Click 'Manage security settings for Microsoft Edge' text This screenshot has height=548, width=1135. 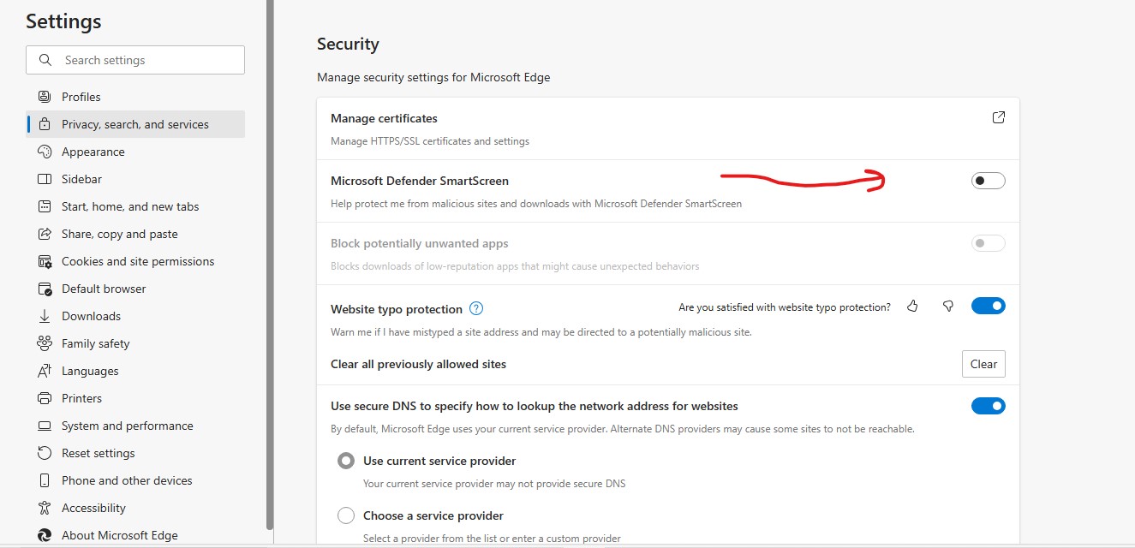pos(433,77)
